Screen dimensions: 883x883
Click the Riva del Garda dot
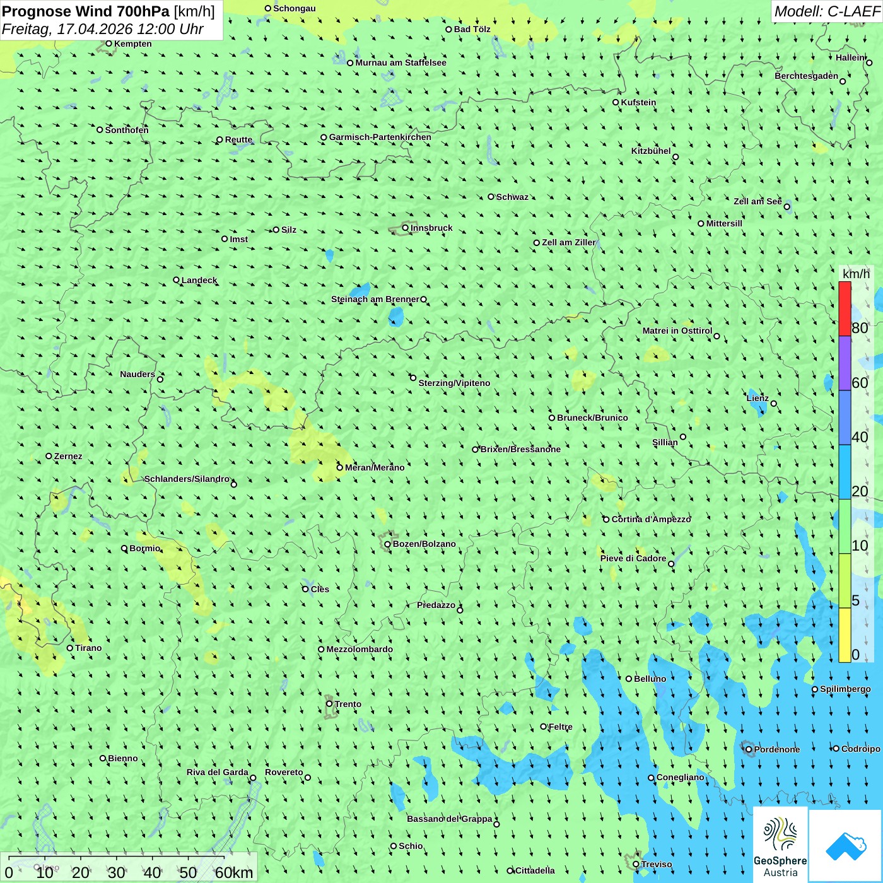pyautogui.click(x=254, y=778)
